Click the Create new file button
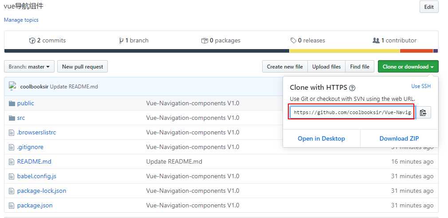 pos(285,67)
